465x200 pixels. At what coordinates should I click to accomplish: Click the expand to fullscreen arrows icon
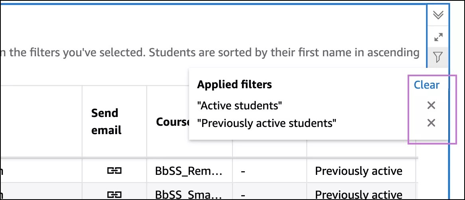click(438, 37)
